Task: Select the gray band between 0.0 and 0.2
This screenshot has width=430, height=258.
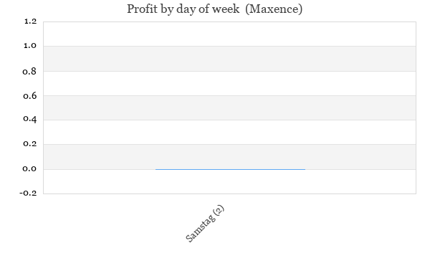Action: 230,157
